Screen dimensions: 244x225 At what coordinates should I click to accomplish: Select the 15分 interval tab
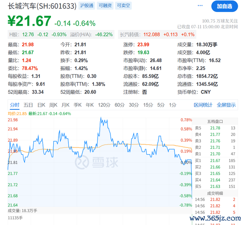pyautogui.click(x=148, y=105)
